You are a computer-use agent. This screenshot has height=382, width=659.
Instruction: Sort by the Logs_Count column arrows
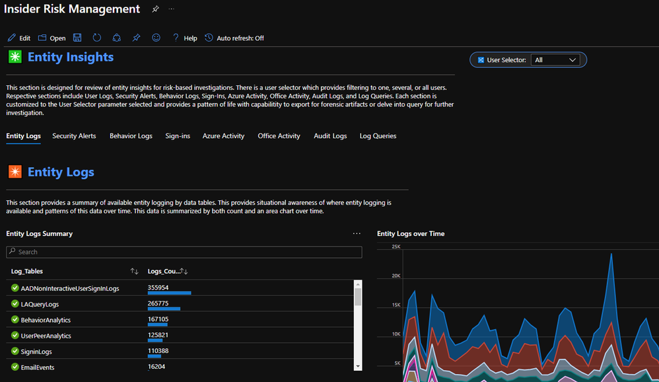point(184,272)
